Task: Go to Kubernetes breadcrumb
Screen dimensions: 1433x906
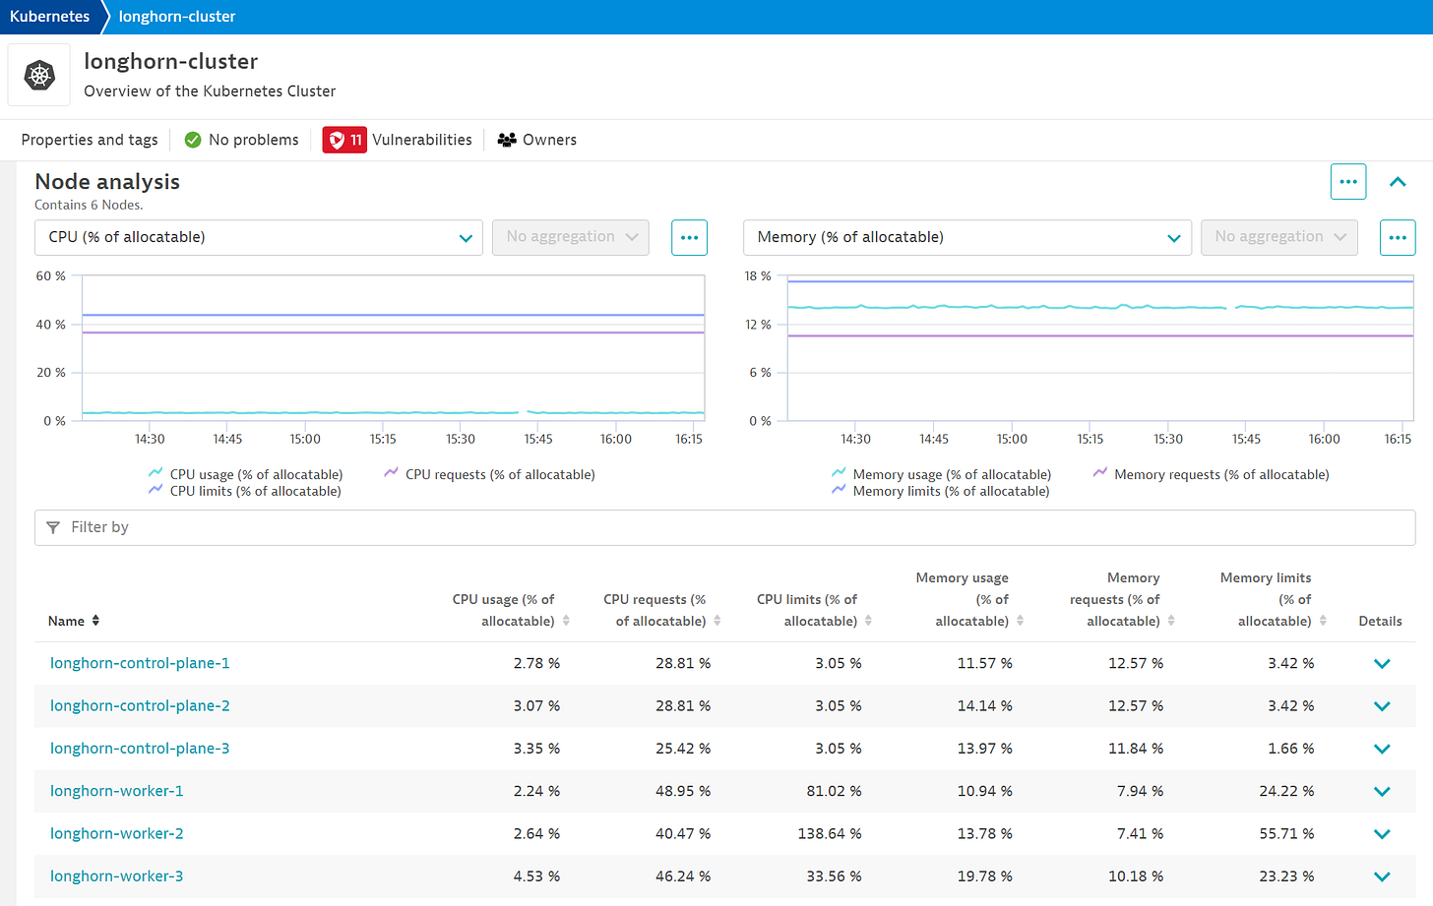Action: click(49, 17)
